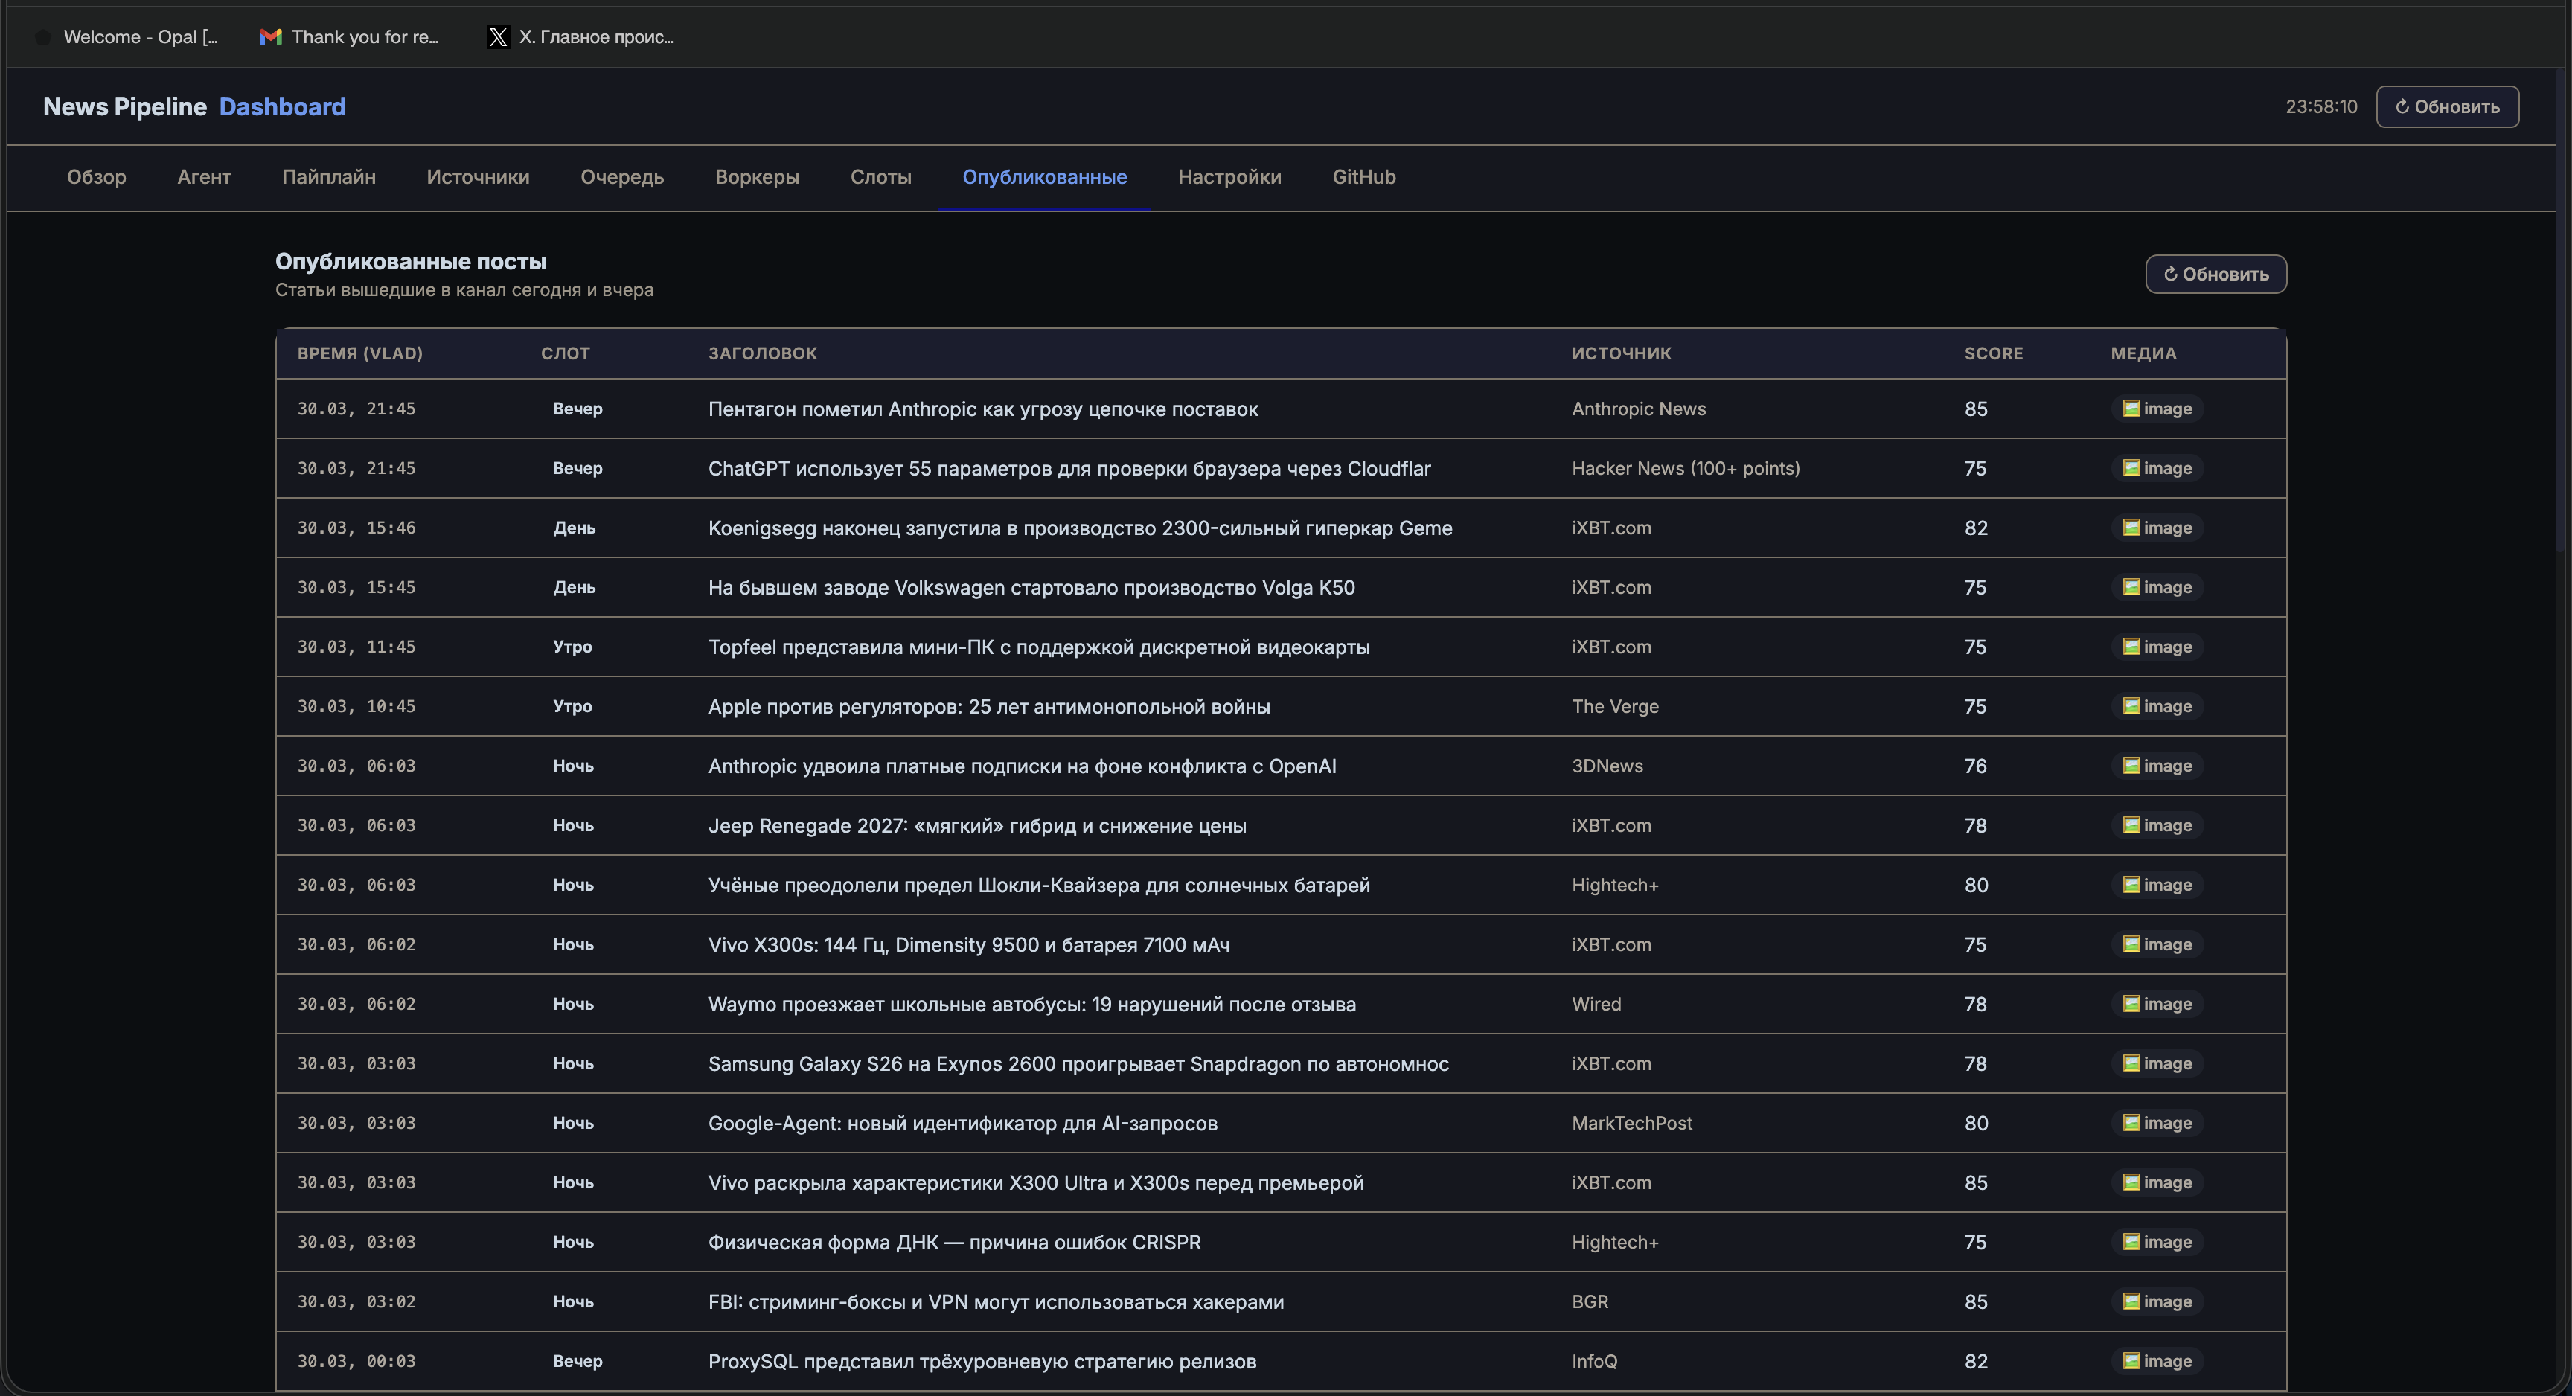Click the Dashboard title link
The width and height of the screenshot is (2572, 1396).
click(x=283, y=107)
